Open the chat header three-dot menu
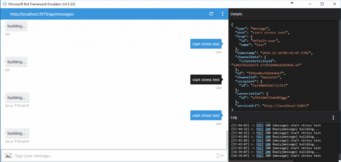The width and height of the screenshot is (341, 162). [222, 14]
